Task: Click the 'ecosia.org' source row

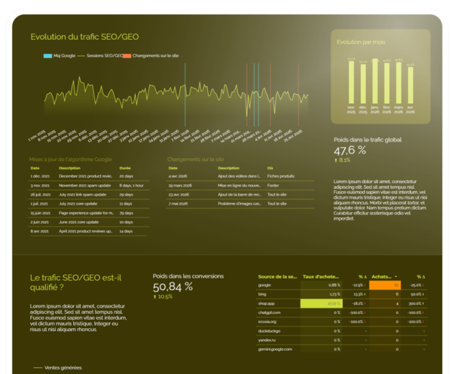Action: tap(341, 322)
